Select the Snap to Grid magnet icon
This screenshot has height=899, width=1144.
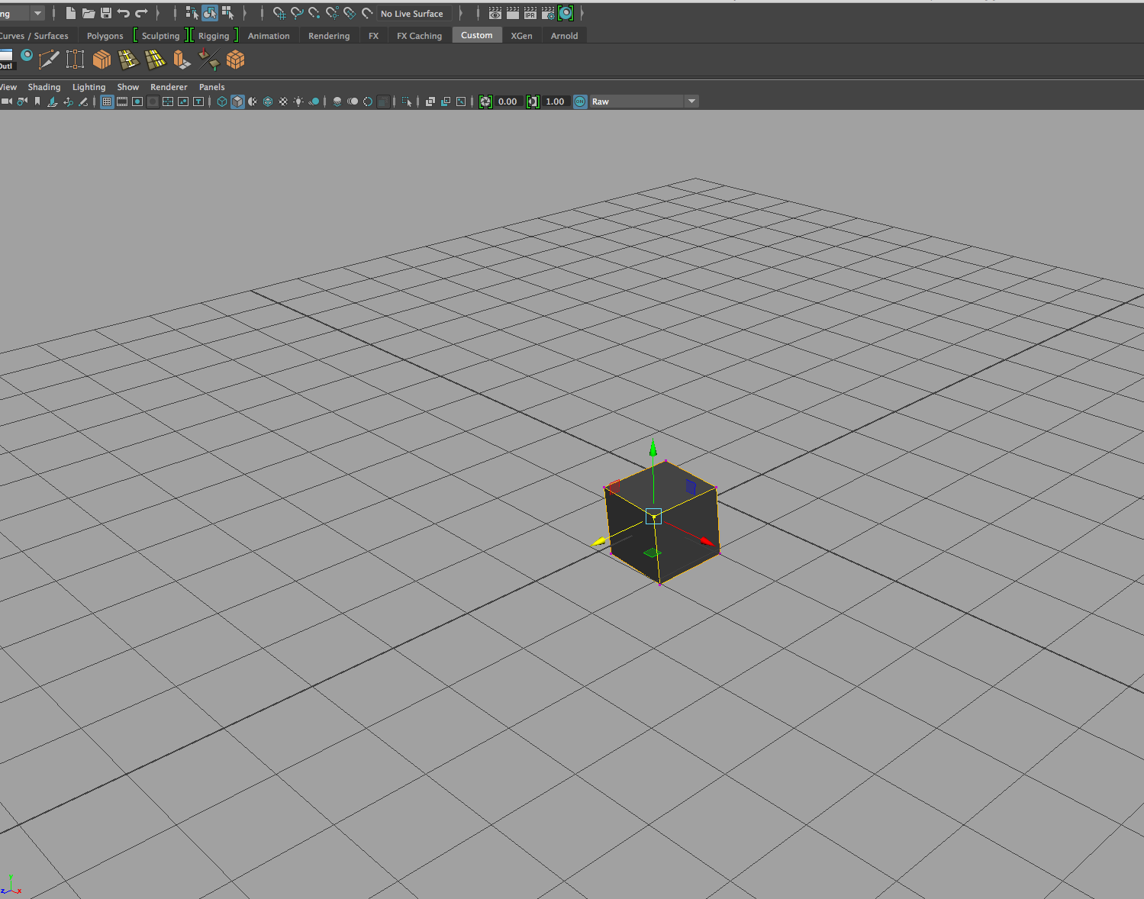point(279,13)
